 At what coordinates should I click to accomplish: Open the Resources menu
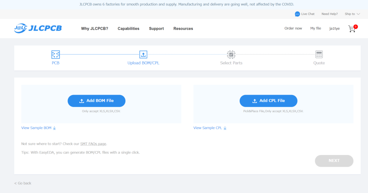(x=183, y=29)
